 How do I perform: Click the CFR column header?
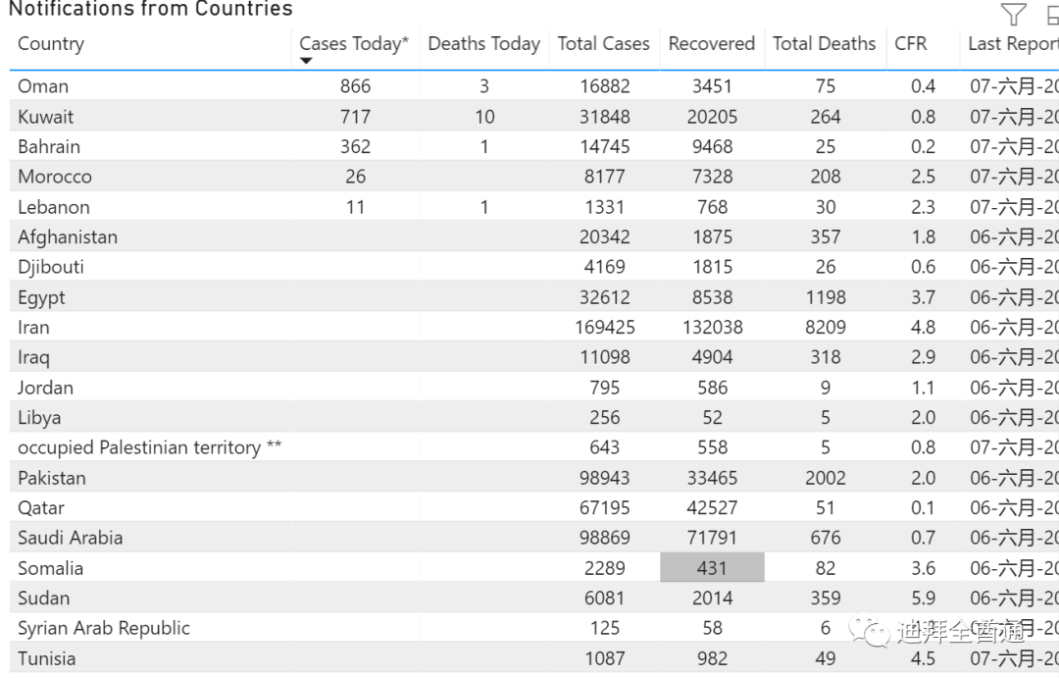910,44
